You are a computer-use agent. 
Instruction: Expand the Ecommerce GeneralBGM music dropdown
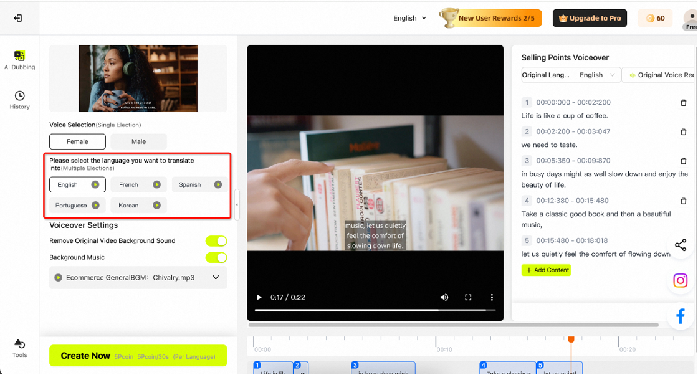216,278
